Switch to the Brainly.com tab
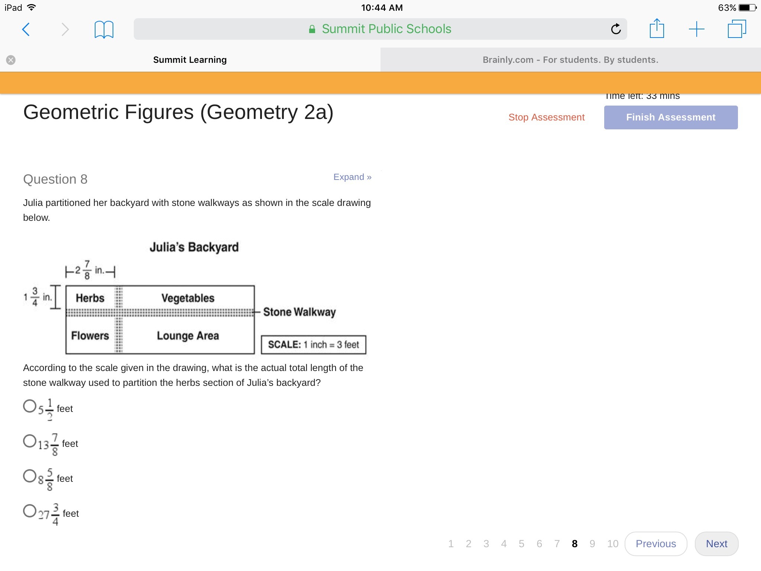This screenshot has height=571, width=761. pos(570,60)
